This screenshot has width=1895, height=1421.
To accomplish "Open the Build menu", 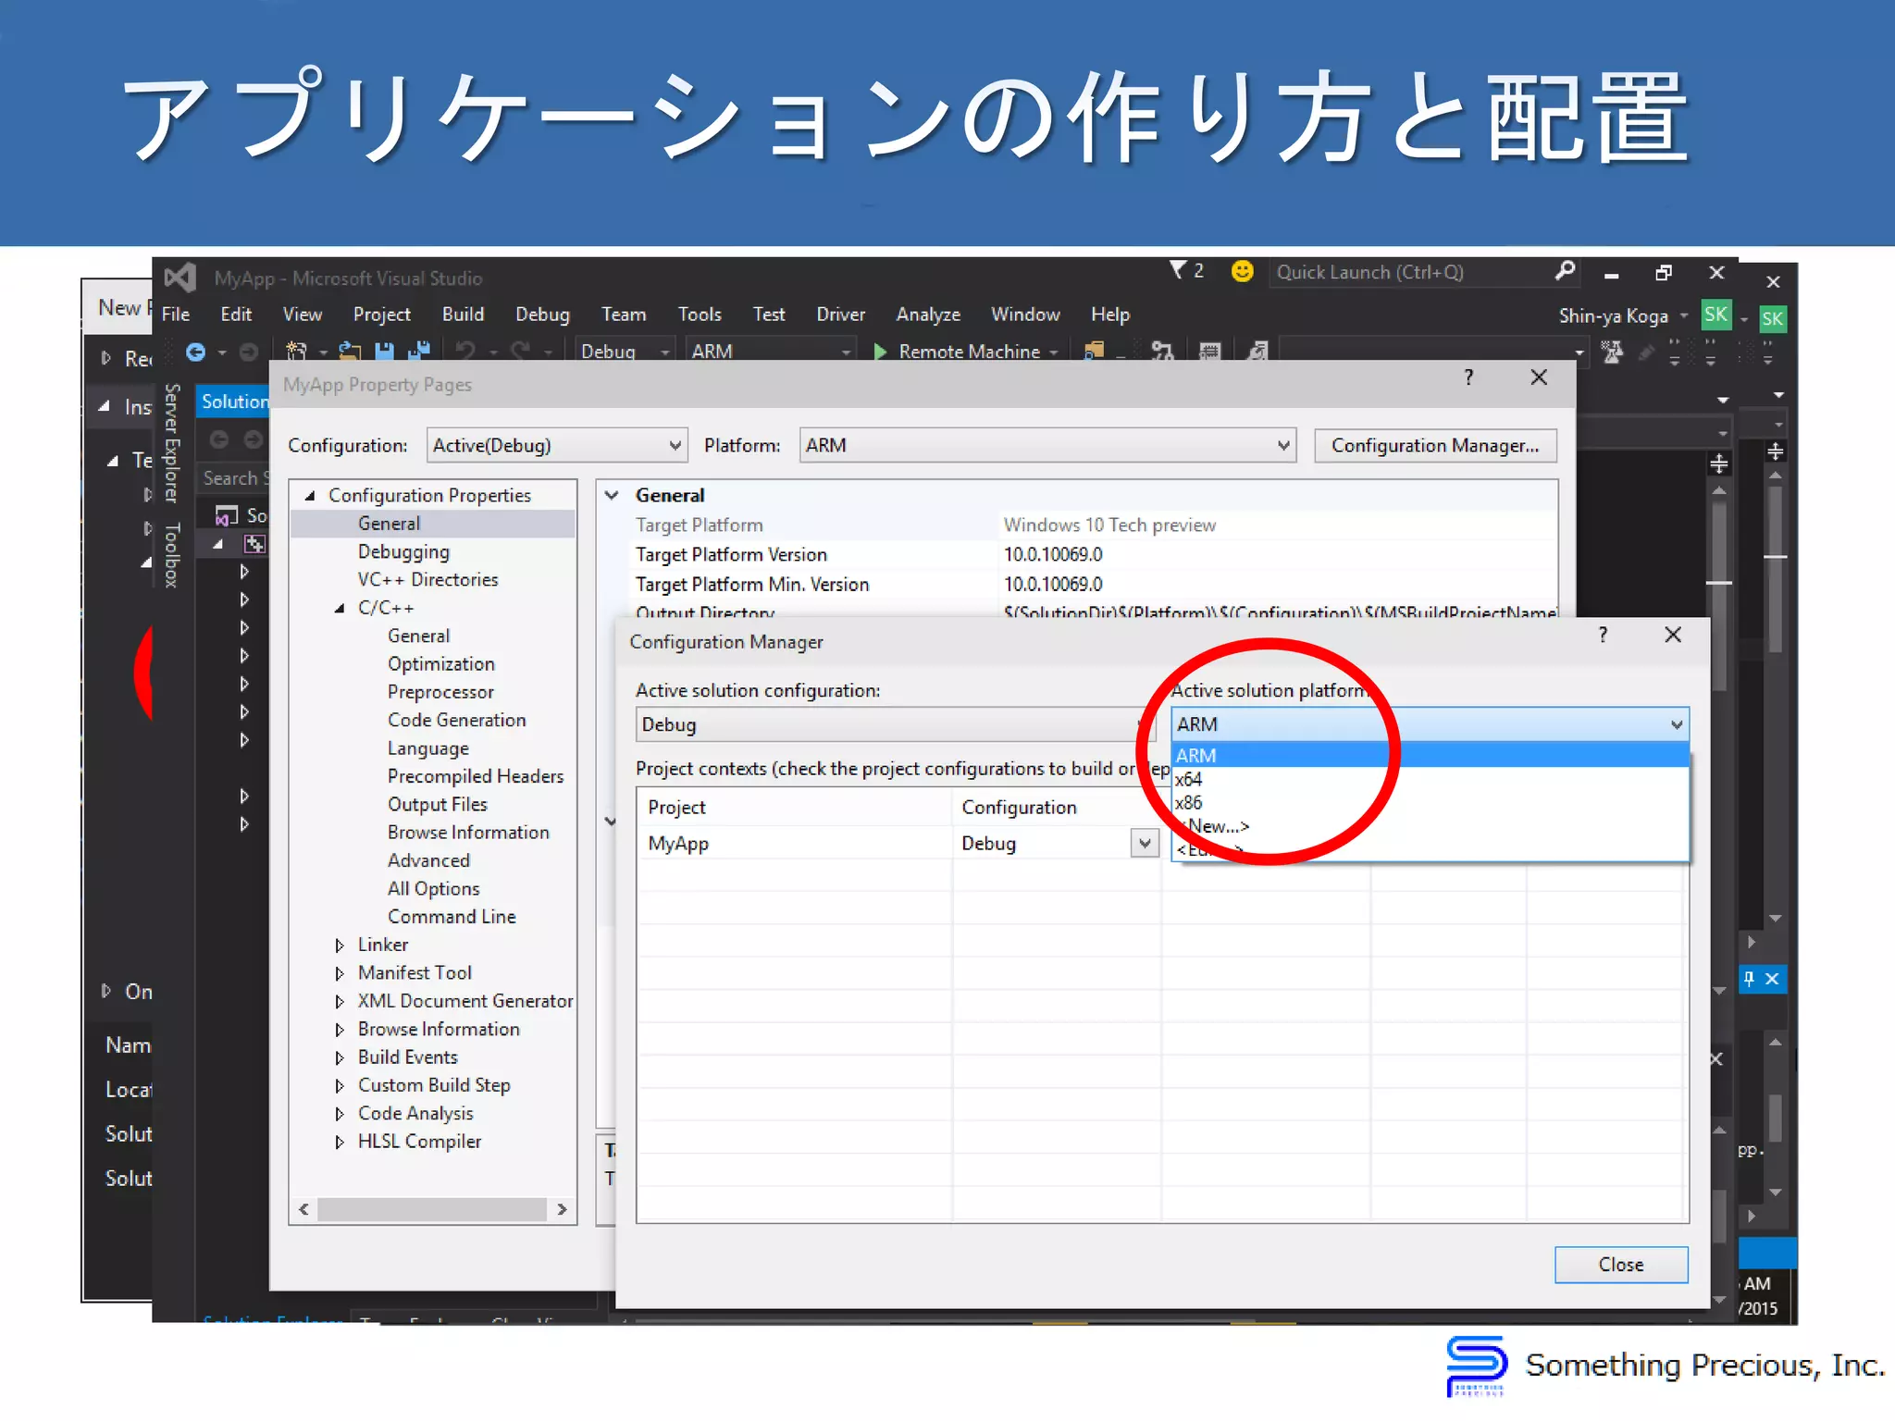I will pos(463,315).
